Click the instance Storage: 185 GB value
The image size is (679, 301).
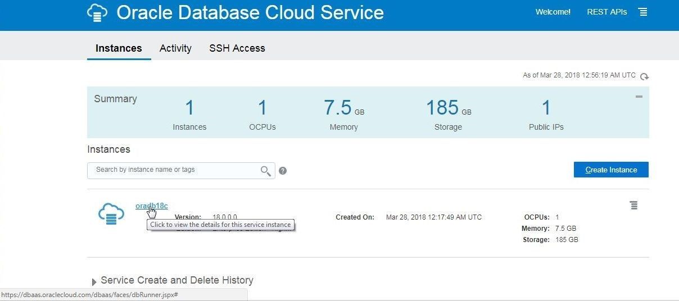click(x=567, y=240)
